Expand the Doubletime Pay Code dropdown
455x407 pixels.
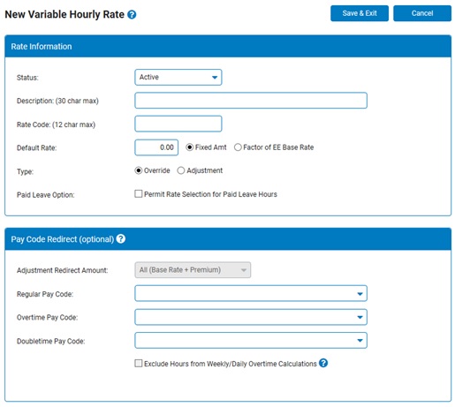tap(251, 341)
